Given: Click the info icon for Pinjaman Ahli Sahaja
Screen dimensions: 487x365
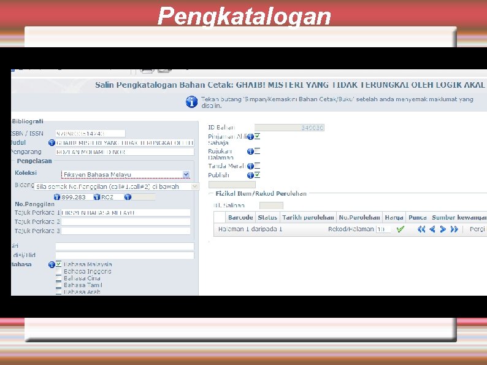Looking at the screenshot, I should click(250, 137).
